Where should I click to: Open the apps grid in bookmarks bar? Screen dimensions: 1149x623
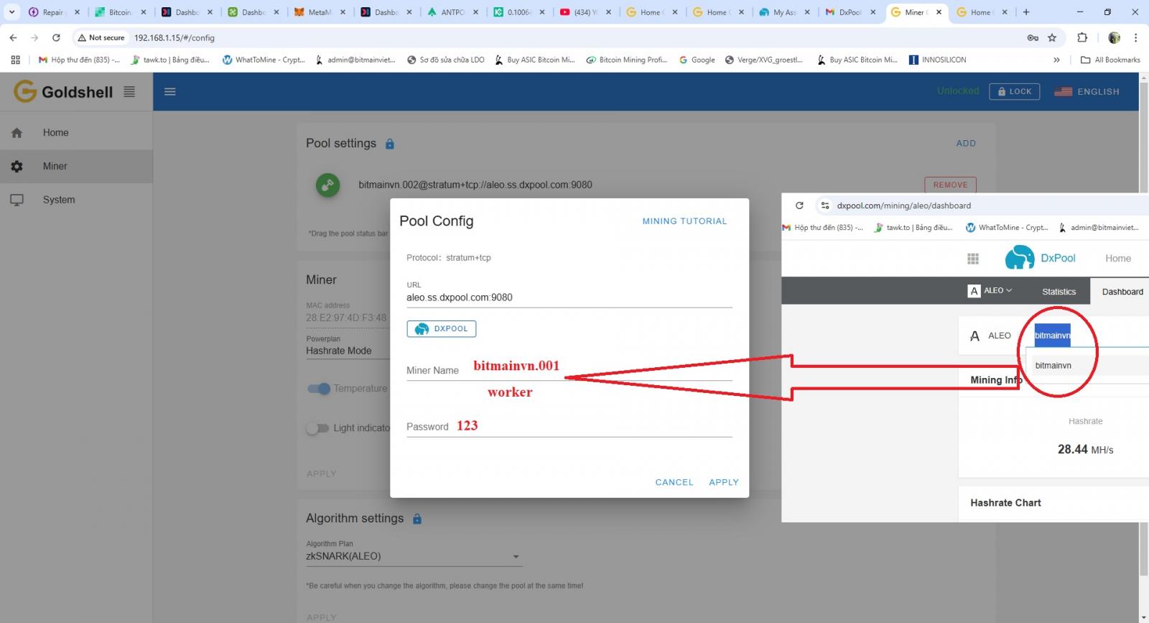click(15, 60)
